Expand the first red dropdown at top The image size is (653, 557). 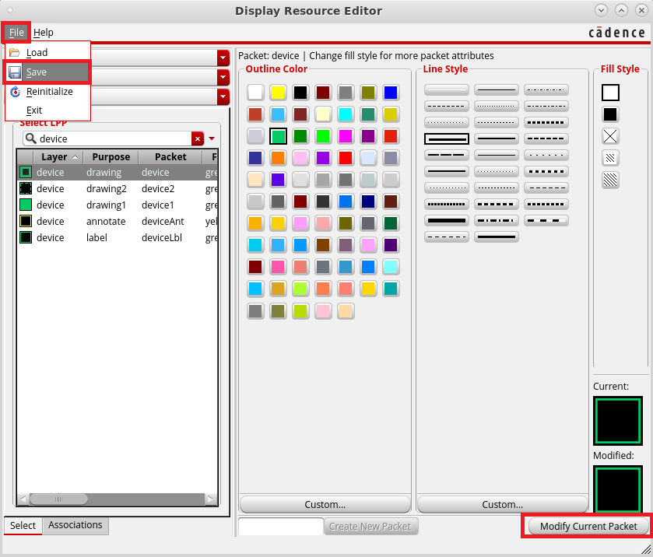point(223,58)
